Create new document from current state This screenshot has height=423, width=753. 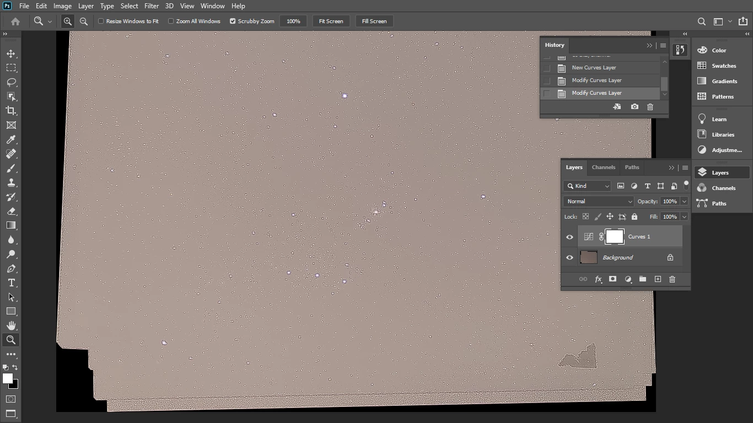617,107
